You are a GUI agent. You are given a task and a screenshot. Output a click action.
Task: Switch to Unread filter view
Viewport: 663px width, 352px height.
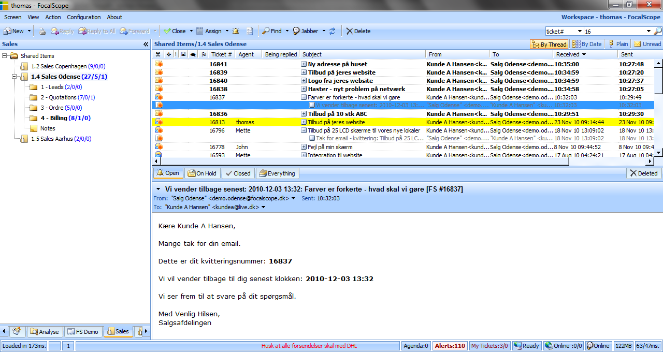click(x=647, y=45)
